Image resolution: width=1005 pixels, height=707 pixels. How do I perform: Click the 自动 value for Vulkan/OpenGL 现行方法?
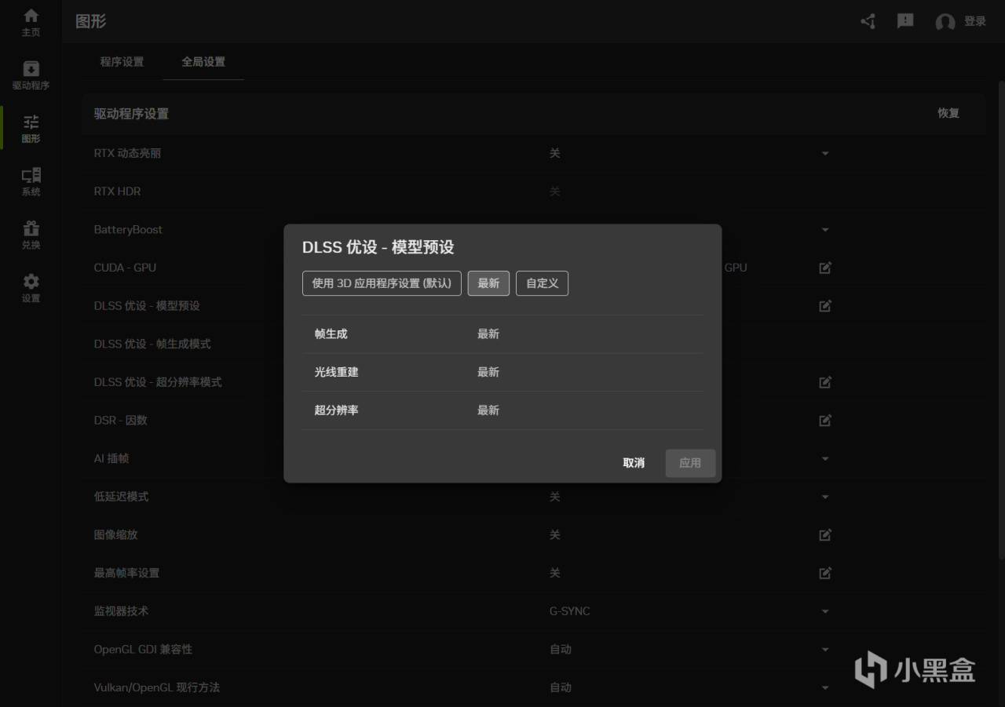[561, 687]
